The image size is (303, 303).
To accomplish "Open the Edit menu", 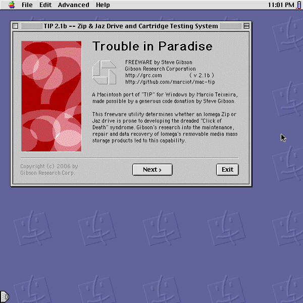I will pos(45,5).
